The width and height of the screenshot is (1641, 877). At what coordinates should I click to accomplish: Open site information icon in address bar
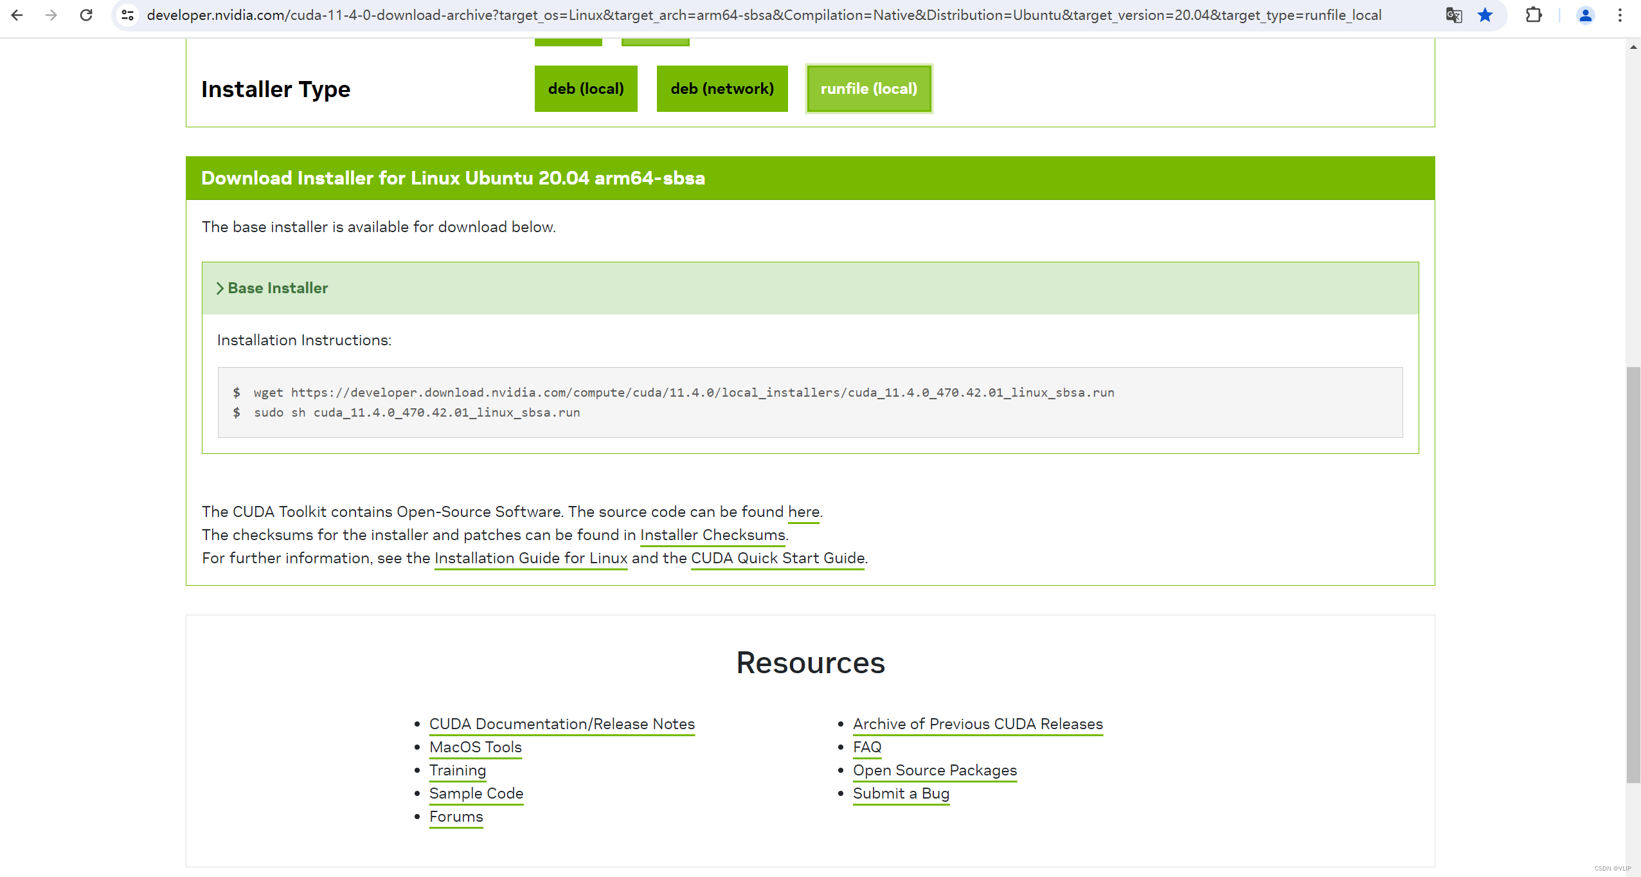(x=128, y=15)
